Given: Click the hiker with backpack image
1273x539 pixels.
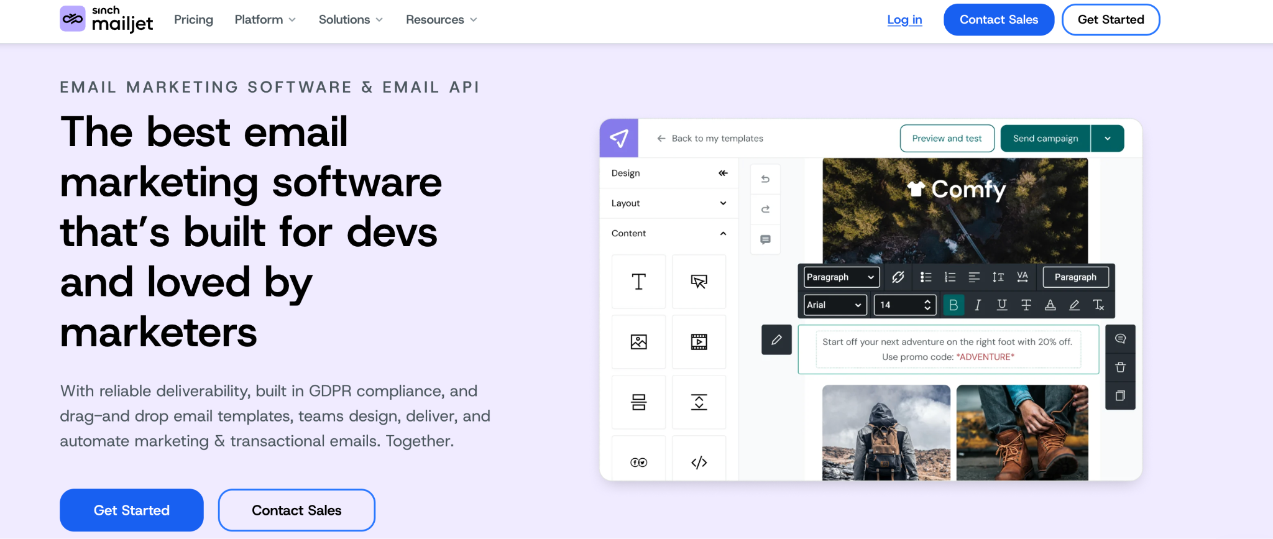Looking at the screenshot, I should coord(886,433).
